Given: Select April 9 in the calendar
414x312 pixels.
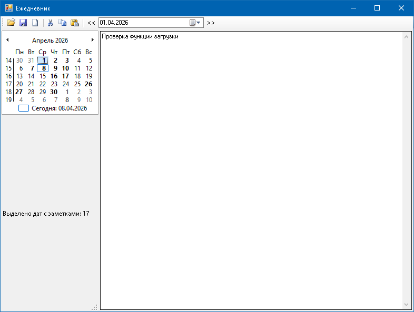Looking at the screenshot, I should [54, 68].
